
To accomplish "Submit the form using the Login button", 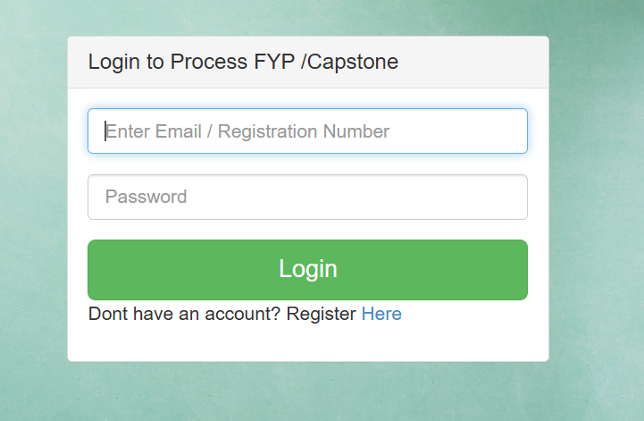I will click(x=307, y=269).
